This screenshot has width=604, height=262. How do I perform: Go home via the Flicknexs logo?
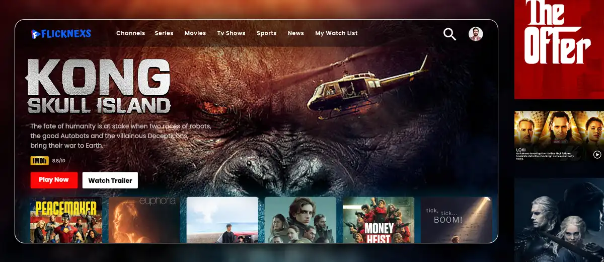click(x=61, y=34)
